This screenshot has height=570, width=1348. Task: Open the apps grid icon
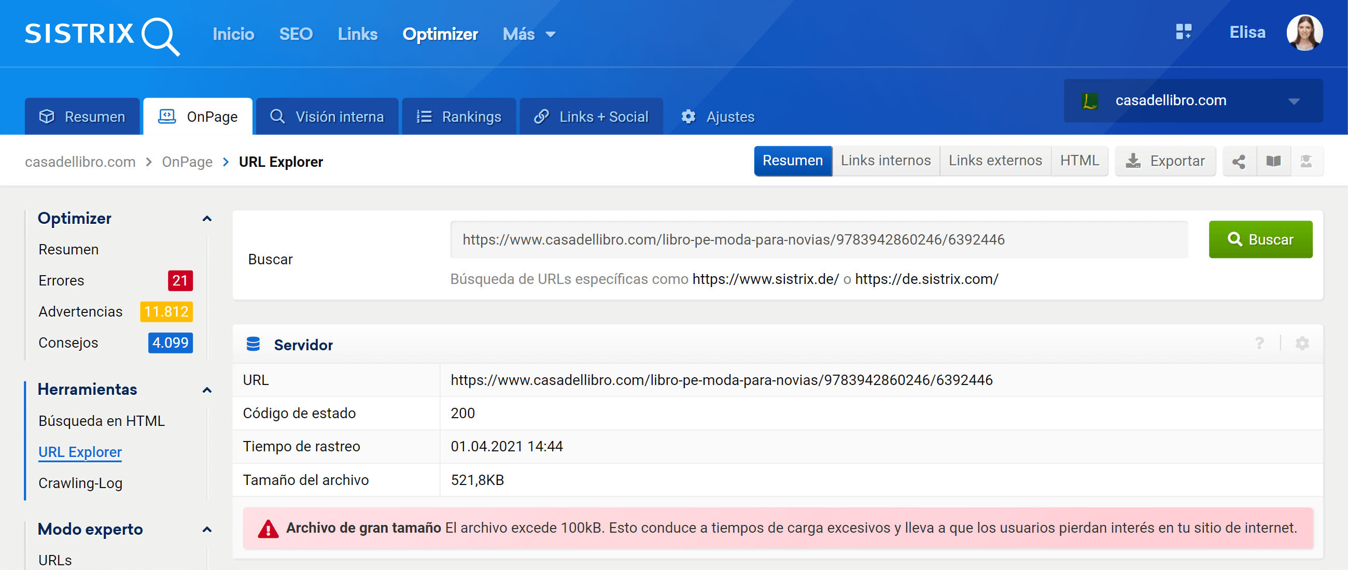(1183, 33)
